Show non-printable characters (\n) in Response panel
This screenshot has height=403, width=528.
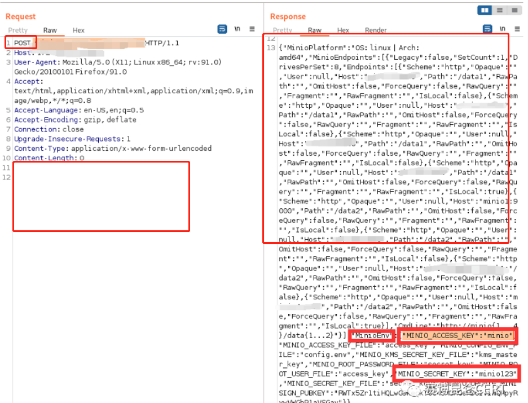pyautogui.click(x=503, y=29)
